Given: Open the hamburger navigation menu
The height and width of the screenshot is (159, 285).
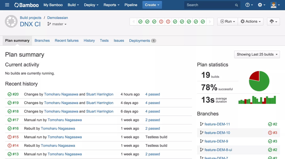Looking at the screenshot, I should [x=7, y=5].
